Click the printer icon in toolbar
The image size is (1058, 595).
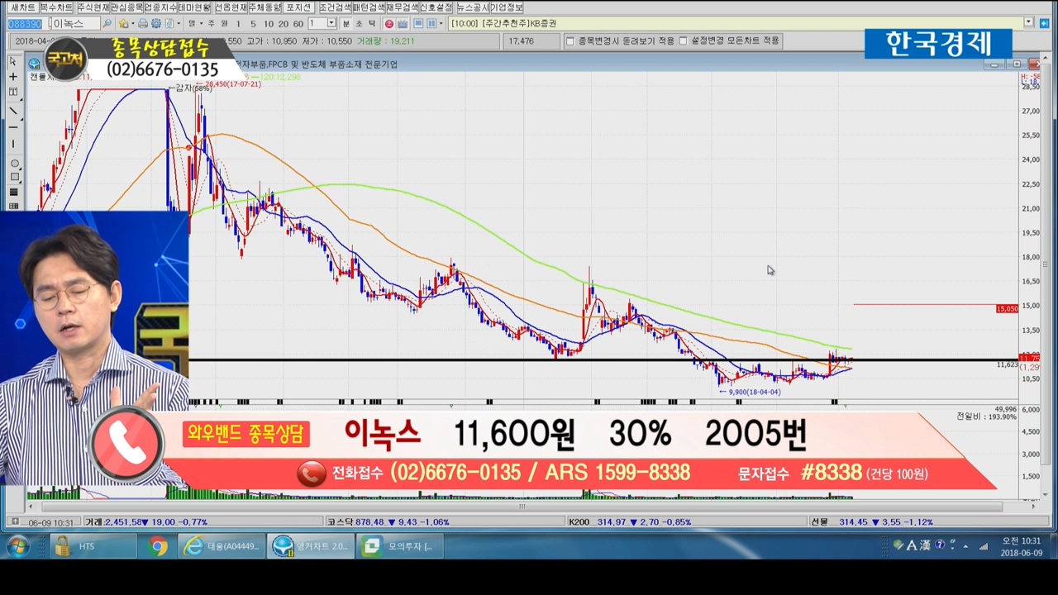tap(143, 24)
